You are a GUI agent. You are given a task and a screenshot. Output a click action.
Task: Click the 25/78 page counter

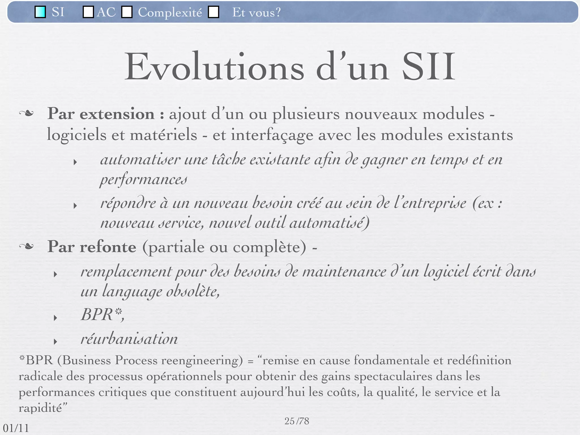pos(297,421)
